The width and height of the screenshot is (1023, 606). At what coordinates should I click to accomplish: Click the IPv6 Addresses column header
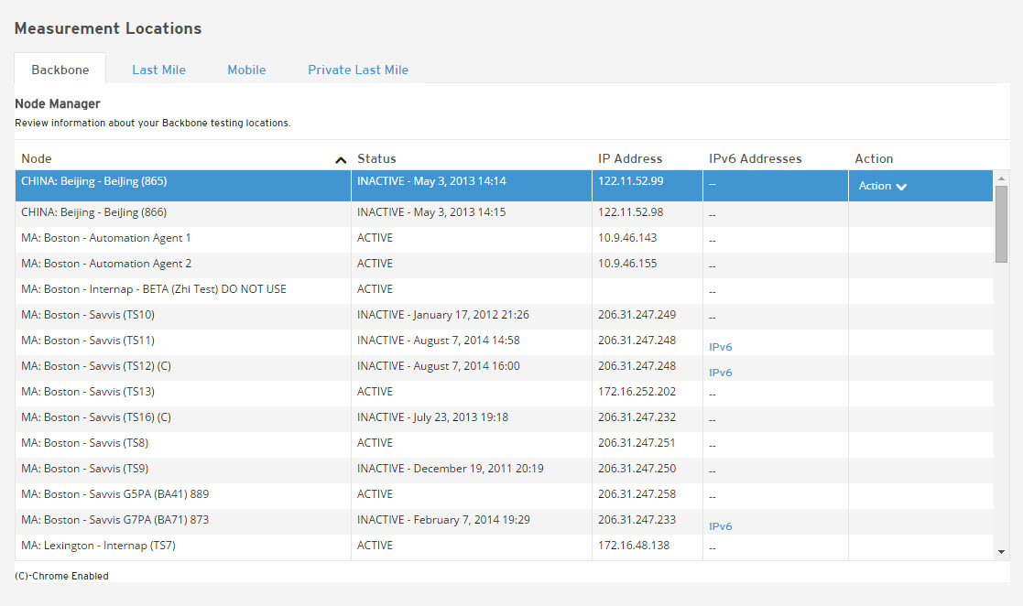click(756, 158)
